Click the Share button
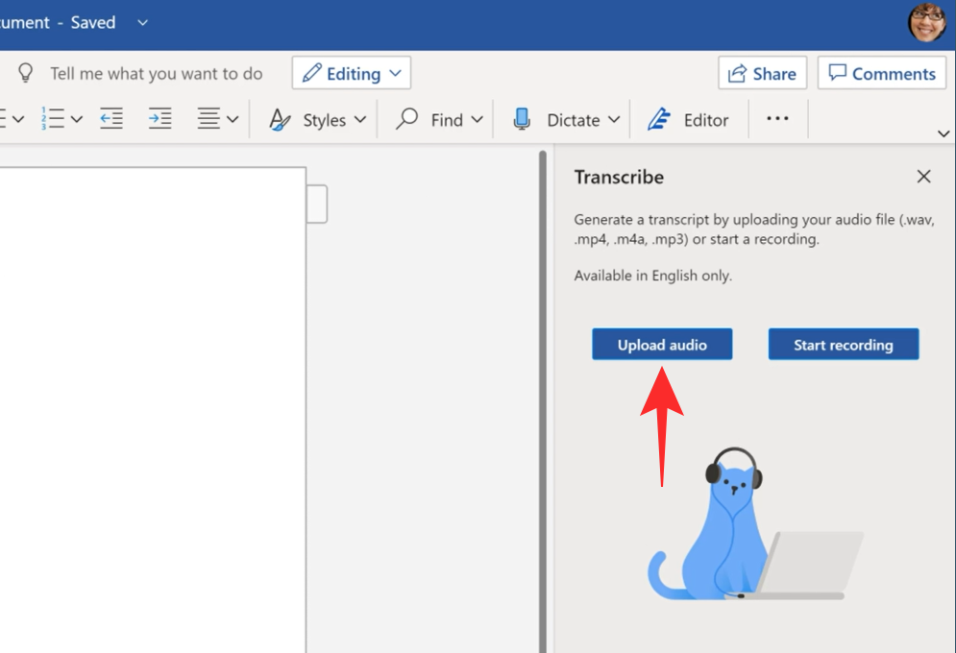956x653 pixels. pyautogui.click(x=762, y=74)
